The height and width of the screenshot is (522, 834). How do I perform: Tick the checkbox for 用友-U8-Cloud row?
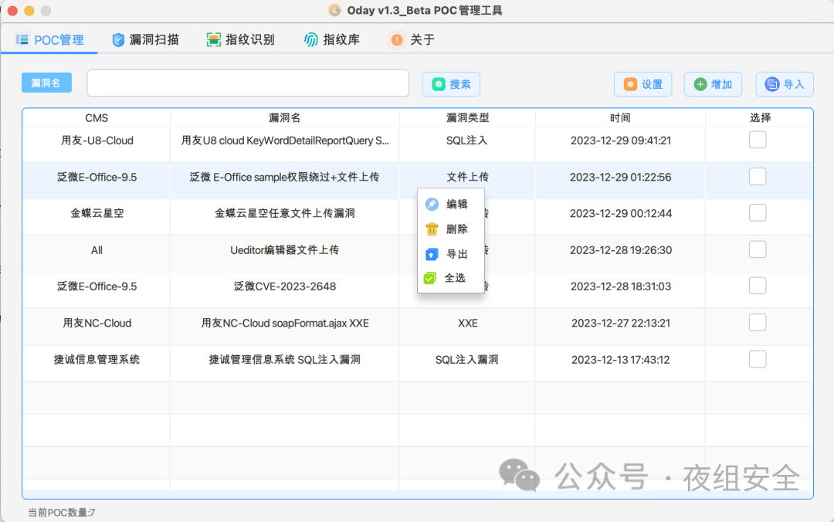click(x=758, y=140)
